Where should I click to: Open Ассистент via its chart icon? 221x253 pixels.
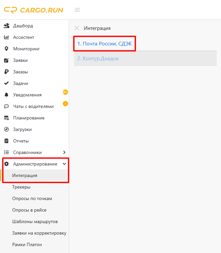pyautogui.click(x=6, y=37)
